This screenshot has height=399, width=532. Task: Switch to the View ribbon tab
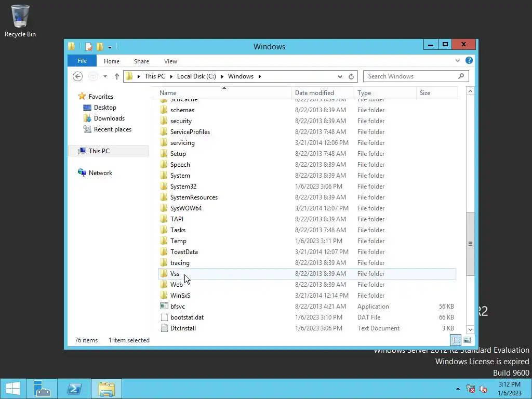point(170,61)
